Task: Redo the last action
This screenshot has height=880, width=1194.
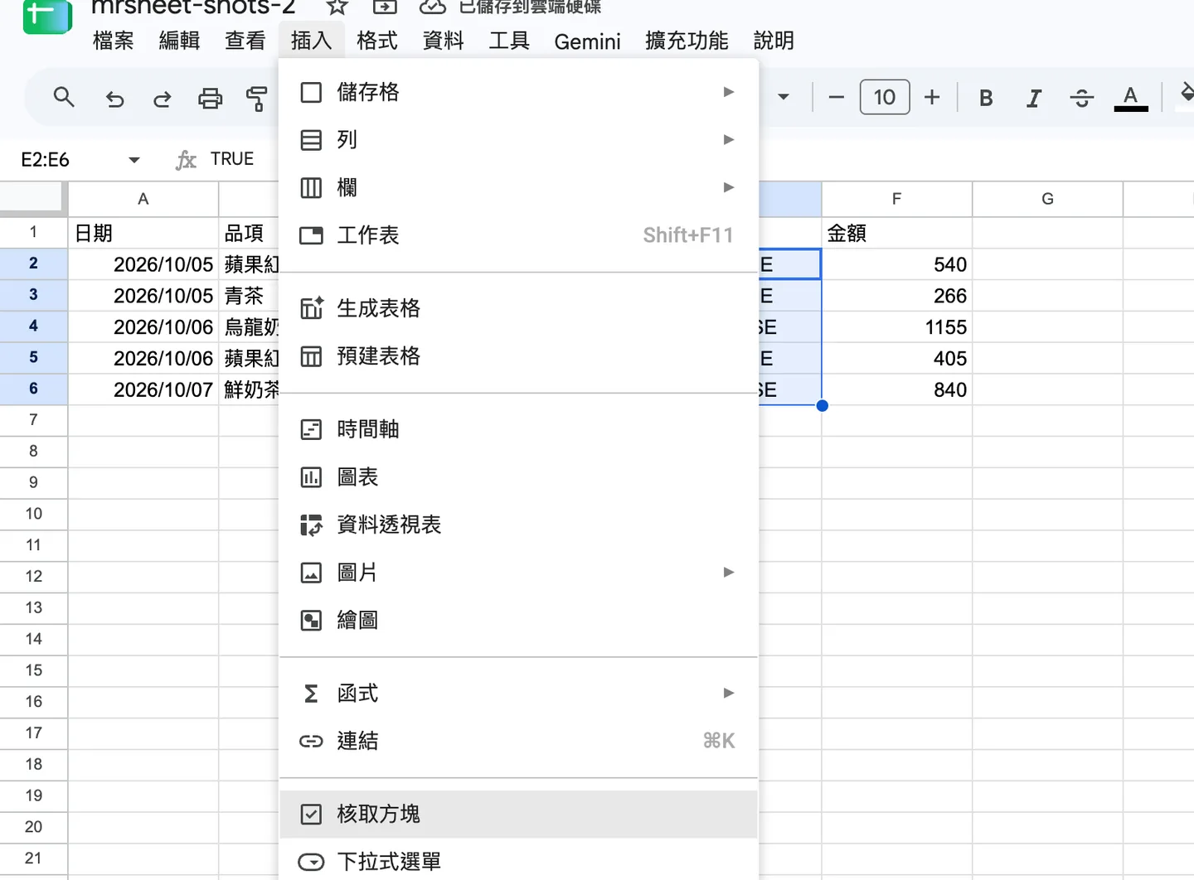Action: click(163, 99)
